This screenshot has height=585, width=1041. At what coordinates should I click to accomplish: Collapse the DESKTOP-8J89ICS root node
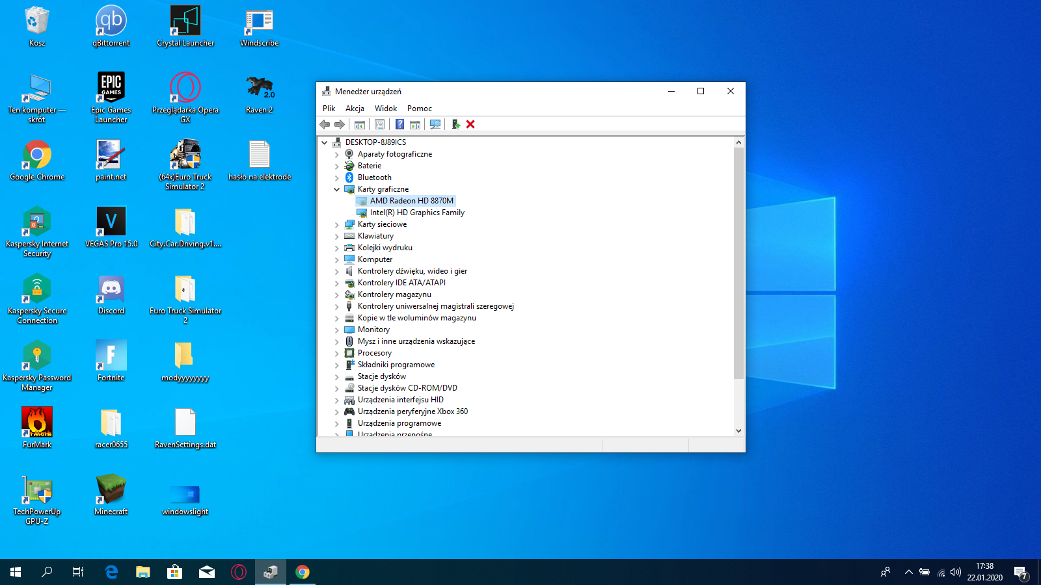tap(325, 142)
